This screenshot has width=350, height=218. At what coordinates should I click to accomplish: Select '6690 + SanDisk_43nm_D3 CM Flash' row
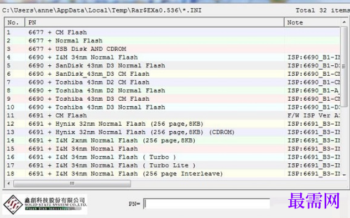[173, 74]
